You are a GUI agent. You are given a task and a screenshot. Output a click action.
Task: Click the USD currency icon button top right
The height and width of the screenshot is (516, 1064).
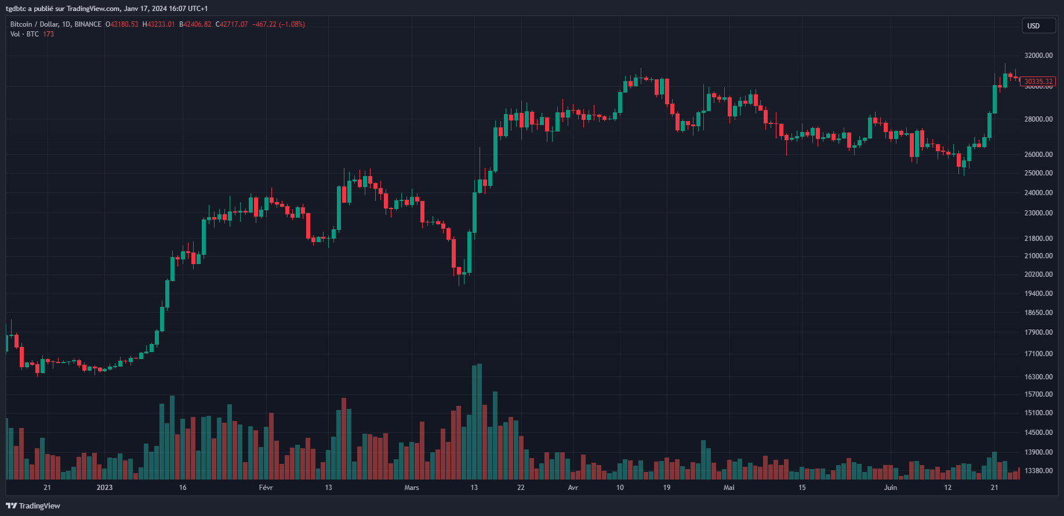click(1038, 25)
